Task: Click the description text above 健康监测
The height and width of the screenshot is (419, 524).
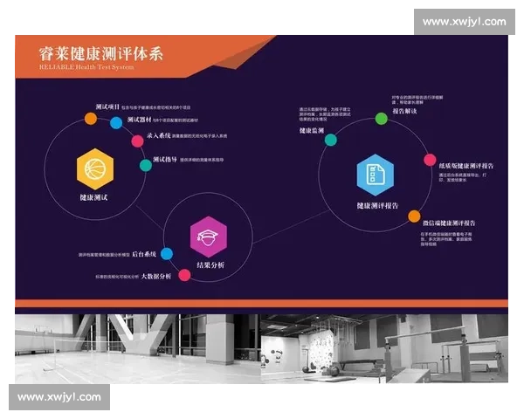Action: click(325, 114)
